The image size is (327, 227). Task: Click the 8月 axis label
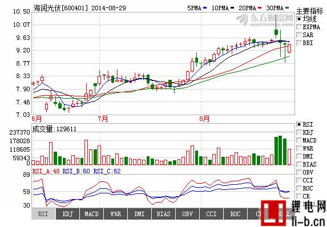204,119
